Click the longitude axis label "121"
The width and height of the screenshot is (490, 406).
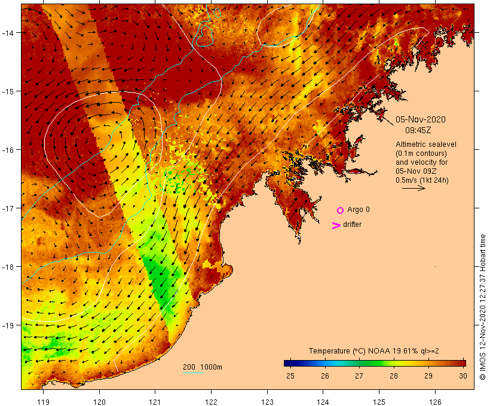(x=155, y=402)
